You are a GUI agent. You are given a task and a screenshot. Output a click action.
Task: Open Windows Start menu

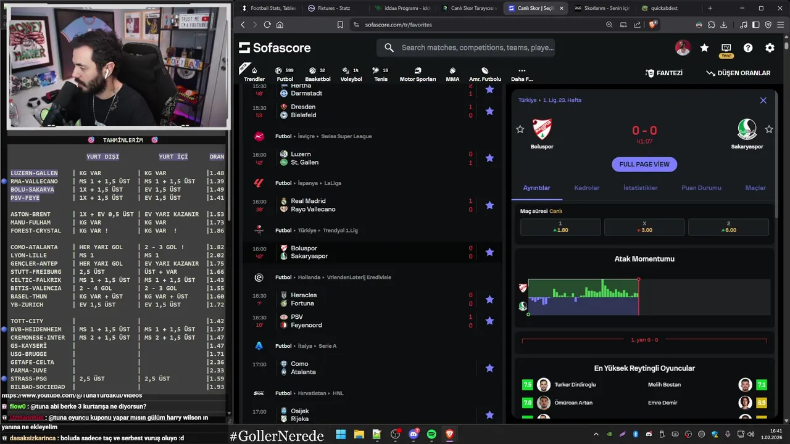(x=341, y=435)
